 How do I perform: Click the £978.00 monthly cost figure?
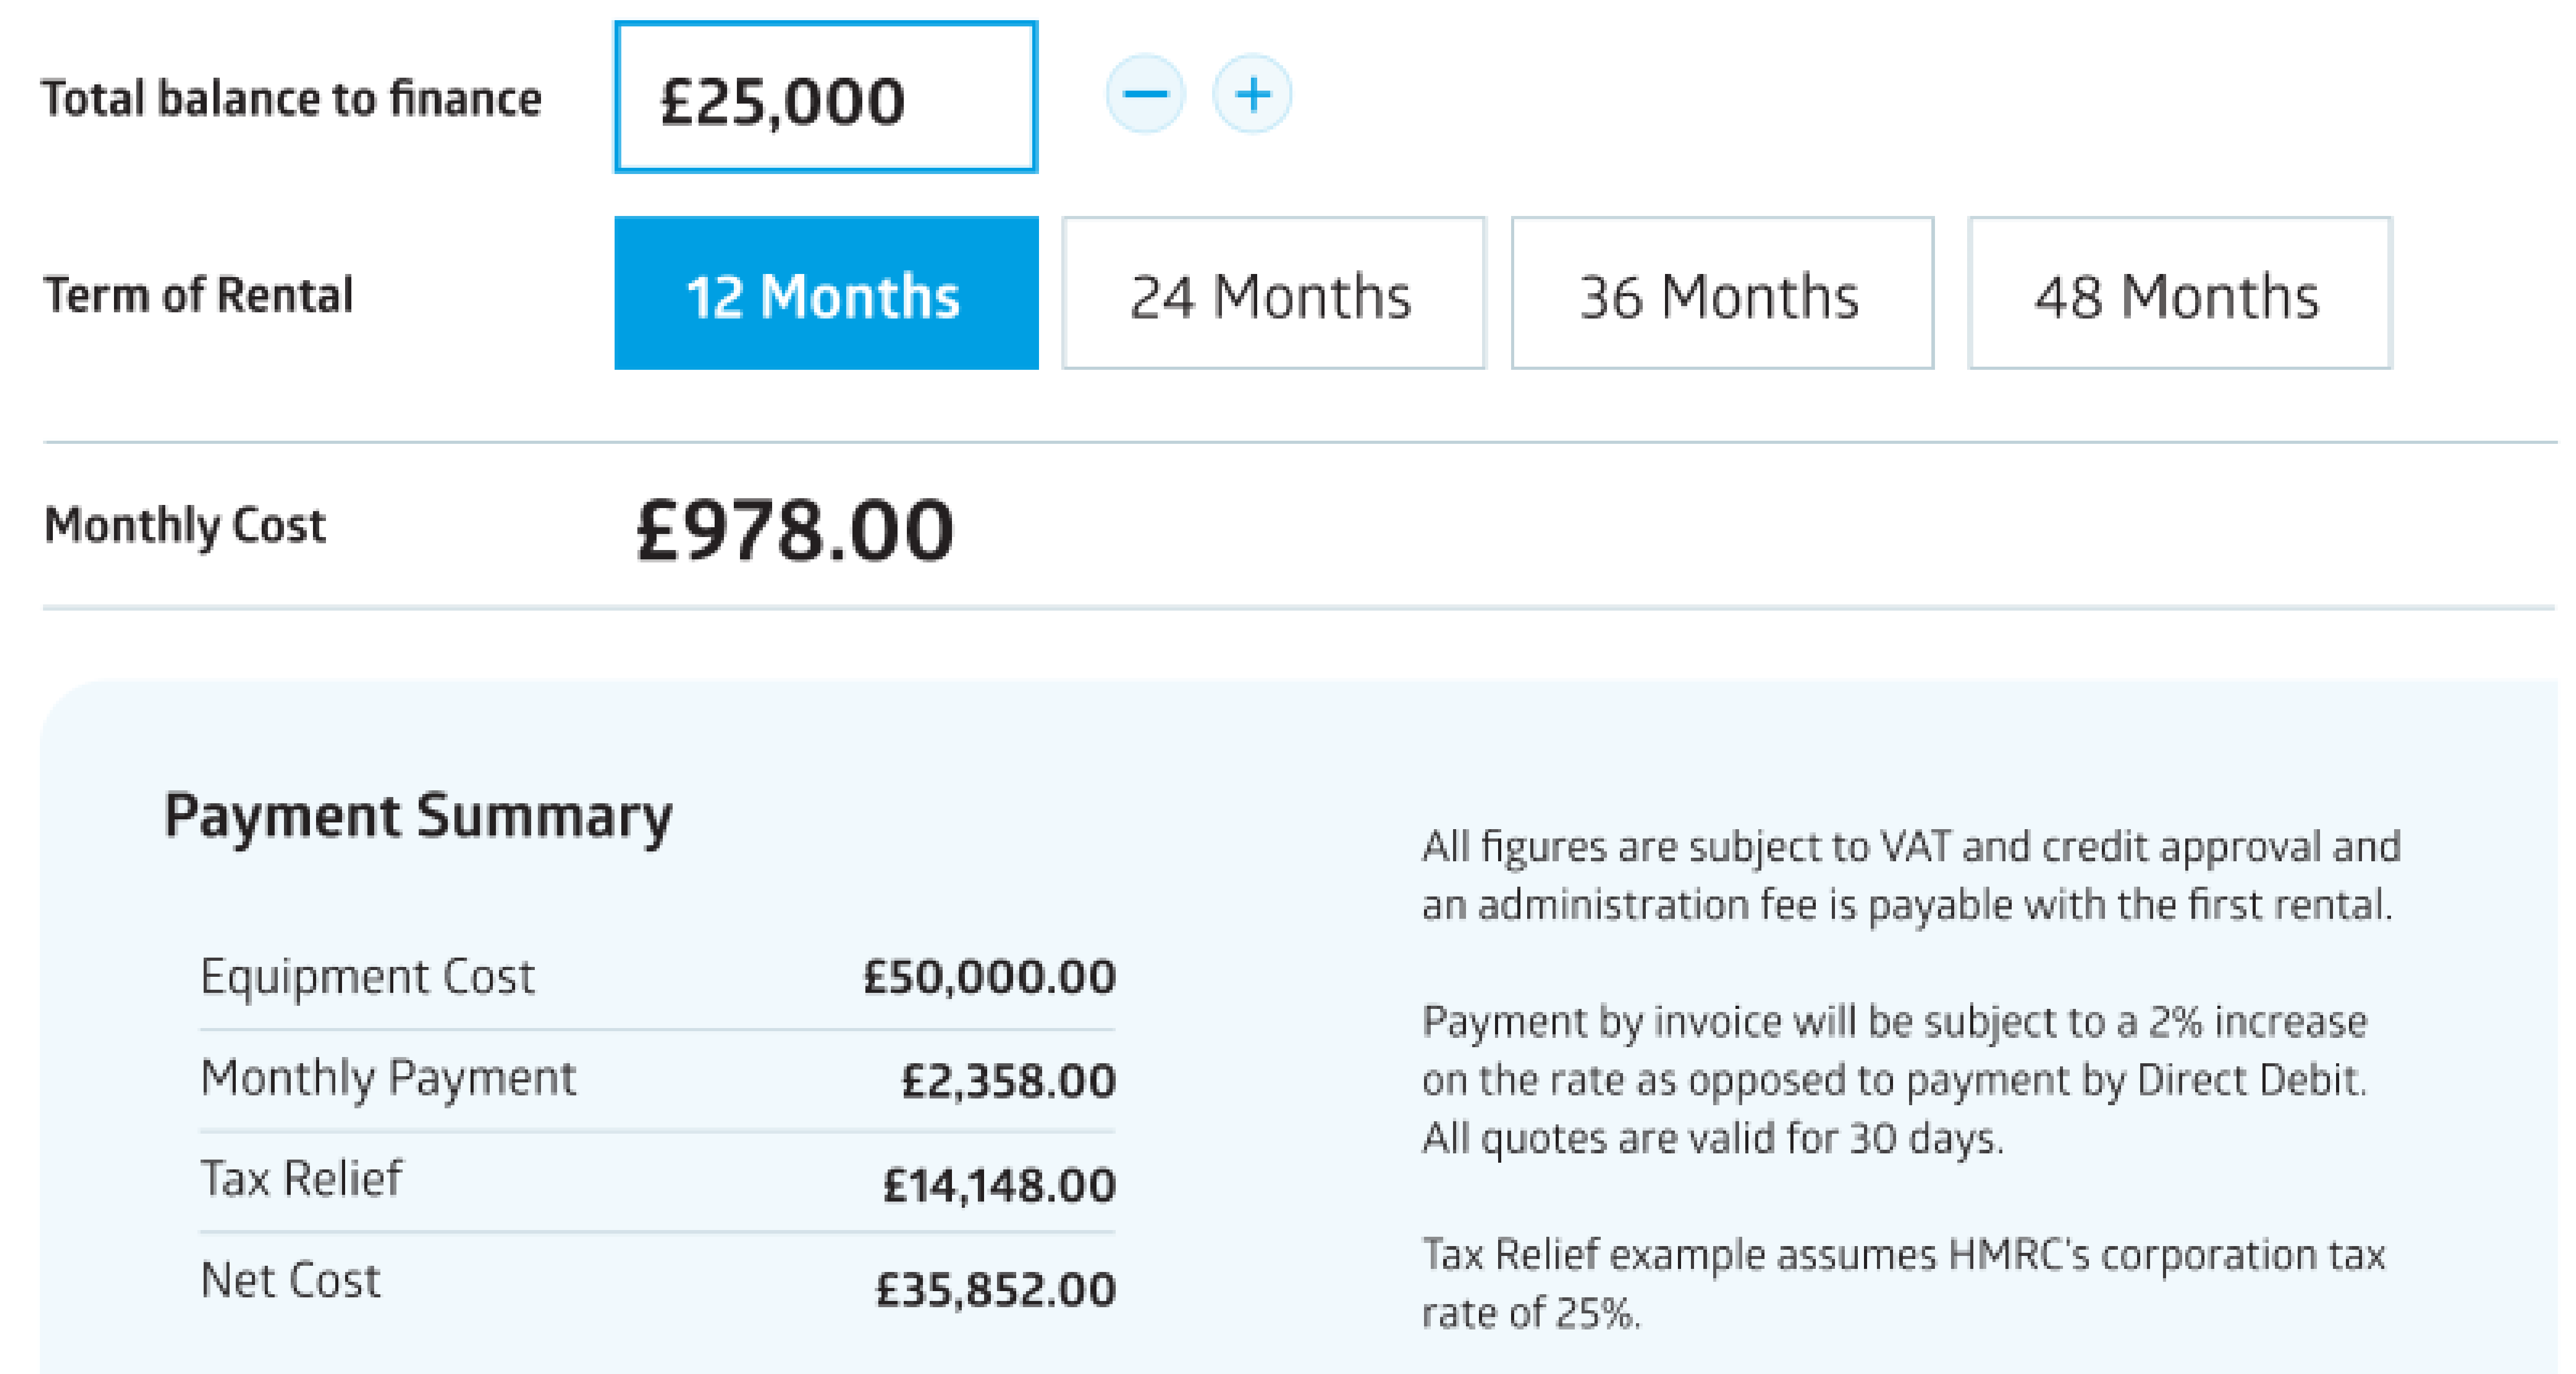click(795, 531)
